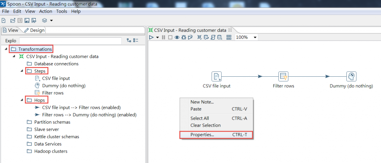Open the Edit menu
This screenshot has height=163, width=381.
coord(17,11)
